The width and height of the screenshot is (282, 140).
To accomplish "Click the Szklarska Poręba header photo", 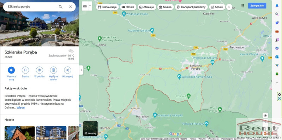I will click(40, 23).
